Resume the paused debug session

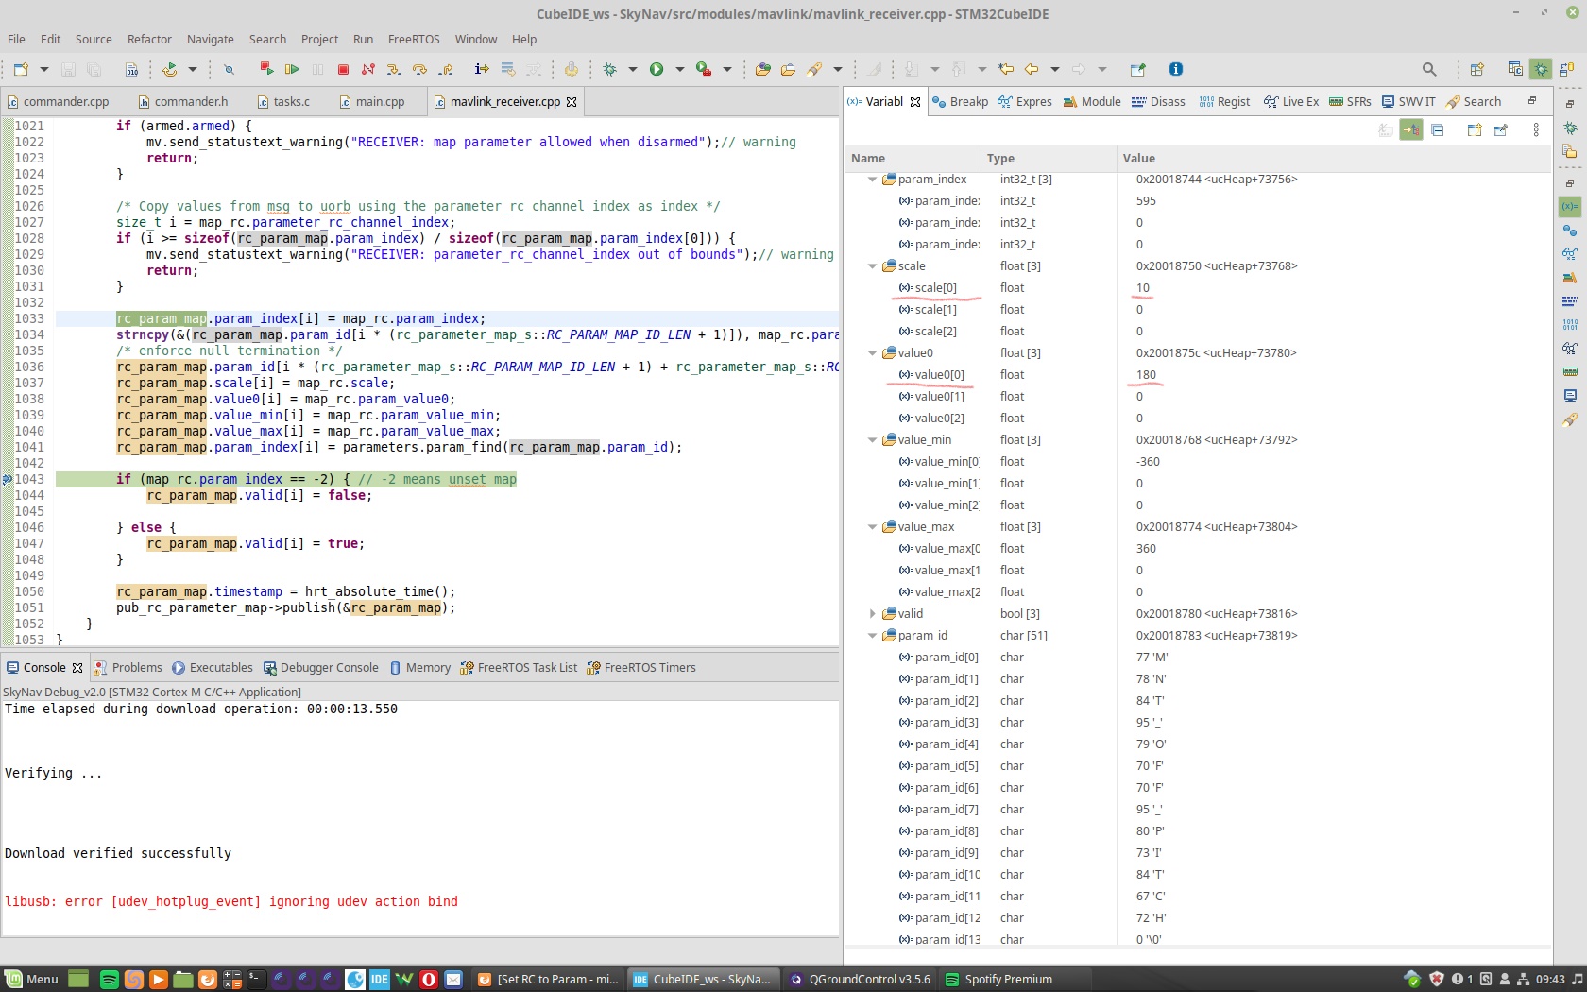coord(293,69)
